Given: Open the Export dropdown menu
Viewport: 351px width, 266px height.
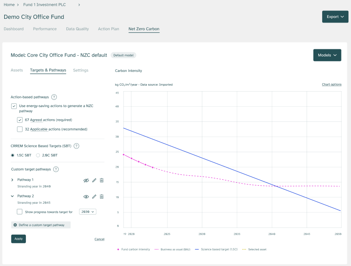Looking at the screenshot, I should [x=335, y=17].
